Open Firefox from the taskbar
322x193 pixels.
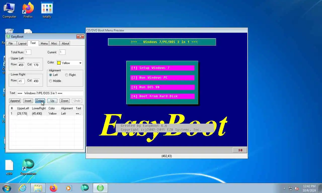(53, 188)
